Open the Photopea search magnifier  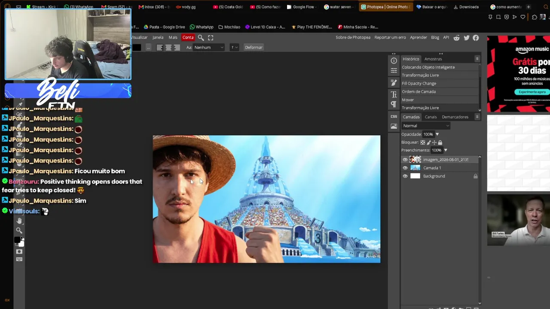tap(201, 38)
